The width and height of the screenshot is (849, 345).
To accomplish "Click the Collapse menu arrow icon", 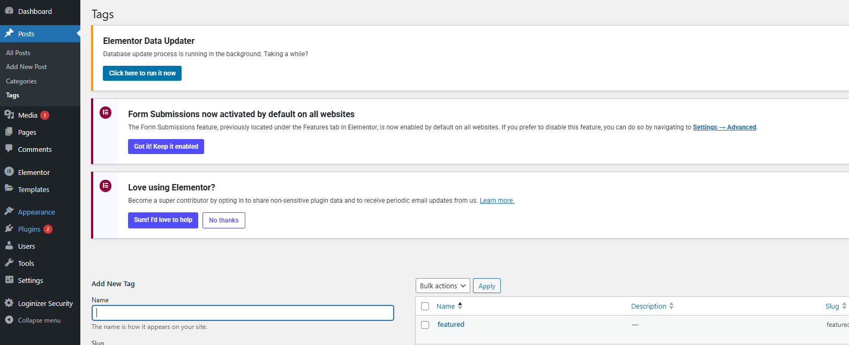I will (9, 320).
